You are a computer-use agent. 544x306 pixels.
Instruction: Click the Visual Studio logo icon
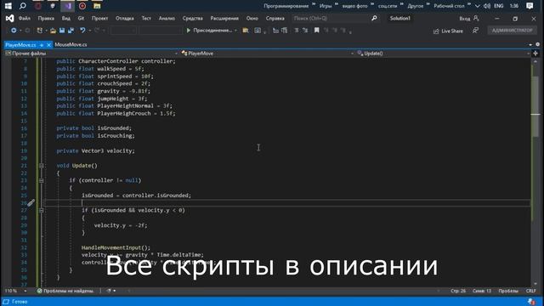[9, 19]
